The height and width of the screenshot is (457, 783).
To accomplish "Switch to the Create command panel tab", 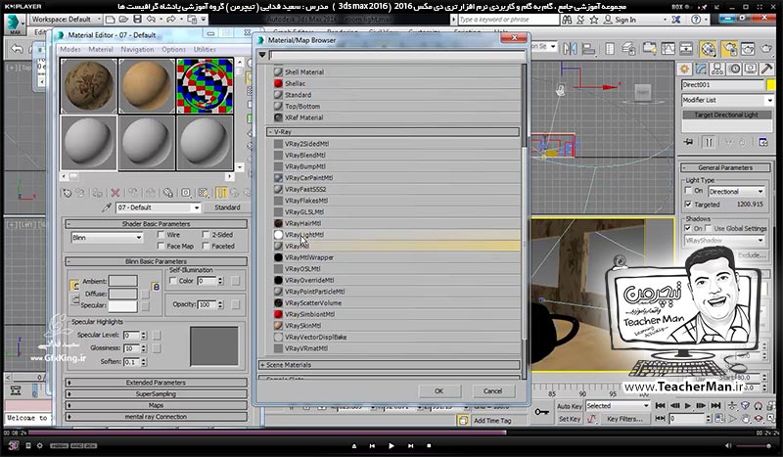I will click(684, 69).
